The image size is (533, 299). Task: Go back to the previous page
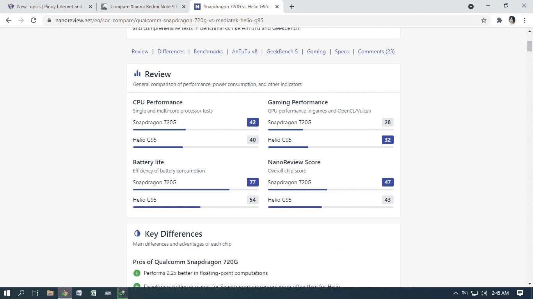click(x=9, y=20)
